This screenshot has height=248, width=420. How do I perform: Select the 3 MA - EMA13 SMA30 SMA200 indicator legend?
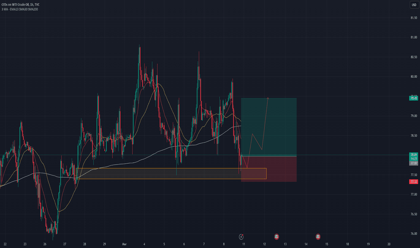click(19, 9)
